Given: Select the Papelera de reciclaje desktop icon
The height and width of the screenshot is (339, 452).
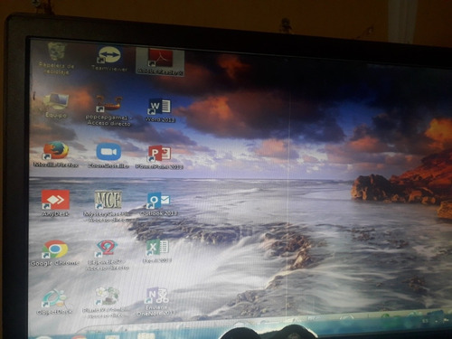Looking at the screenshot, I should click(56, 58).
